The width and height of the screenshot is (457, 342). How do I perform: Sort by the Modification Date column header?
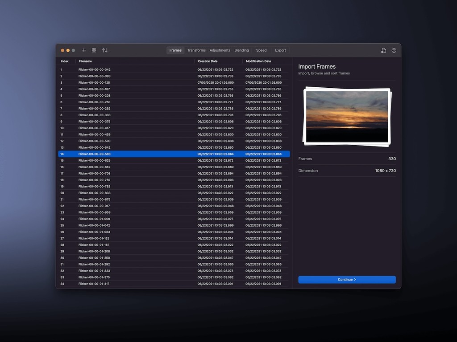[x=258, y=61]
